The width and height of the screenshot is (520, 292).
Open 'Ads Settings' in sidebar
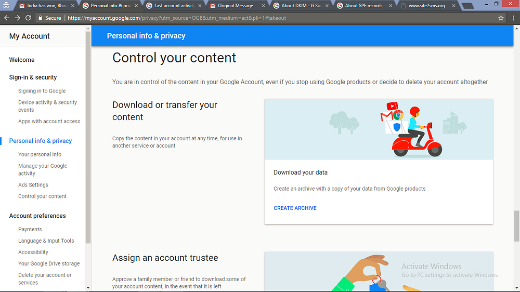point(33,185)
